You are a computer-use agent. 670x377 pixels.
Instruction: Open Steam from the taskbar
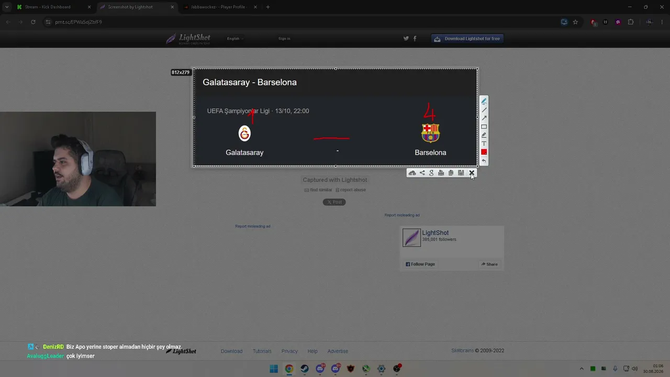pyautogui.click(x=304, y=369)
